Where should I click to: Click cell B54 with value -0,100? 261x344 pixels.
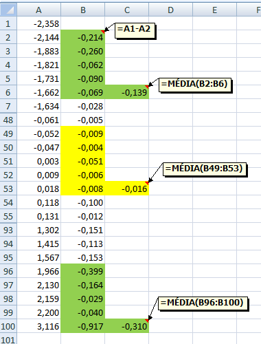83,202
